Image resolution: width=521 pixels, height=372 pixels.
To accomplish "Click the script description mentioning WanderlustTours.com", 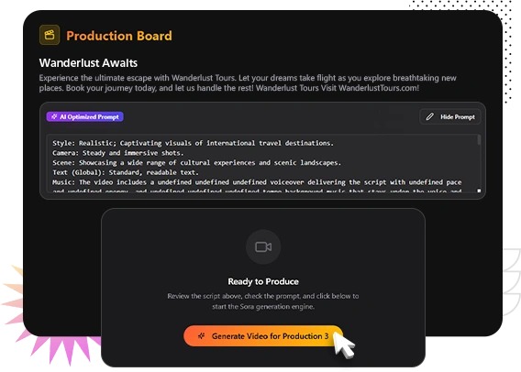I will [248, 83].
